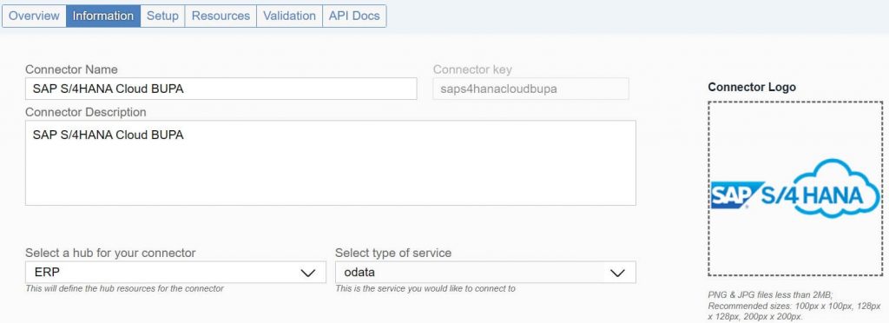
Task: Click the Select a hub for your connector label
Action: click(x=110, y=253)
